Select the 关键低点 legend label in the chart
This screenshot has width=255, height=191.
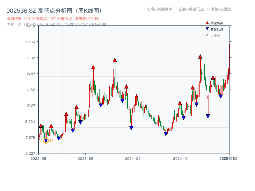click(x=217, y=29)
